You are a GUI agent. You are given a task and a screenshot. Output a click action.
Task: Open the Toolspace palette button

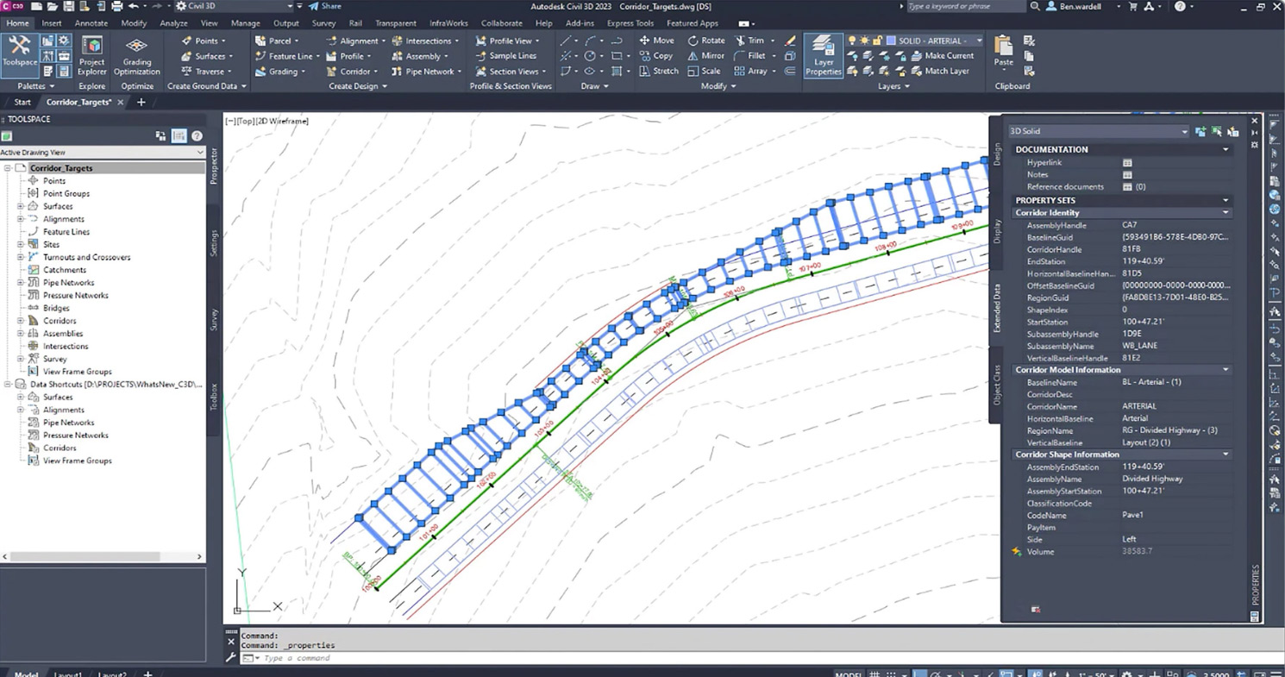[19, 53]
